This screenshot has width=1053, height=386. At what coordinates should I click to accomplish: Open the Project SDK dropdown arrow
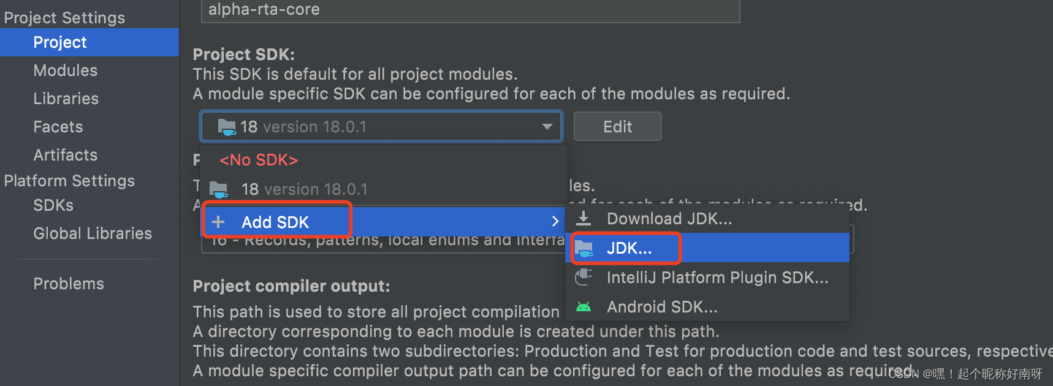click(x=546, y=126)
